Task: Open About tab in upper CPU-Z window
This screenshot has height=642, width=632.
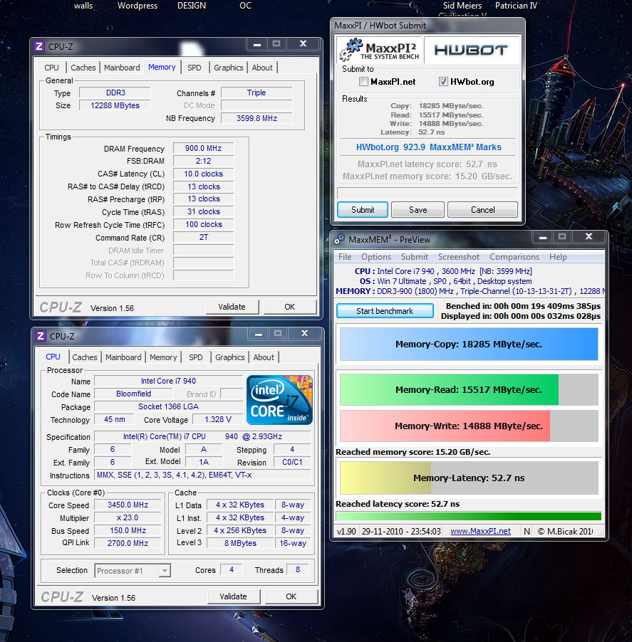Action: 262,68
